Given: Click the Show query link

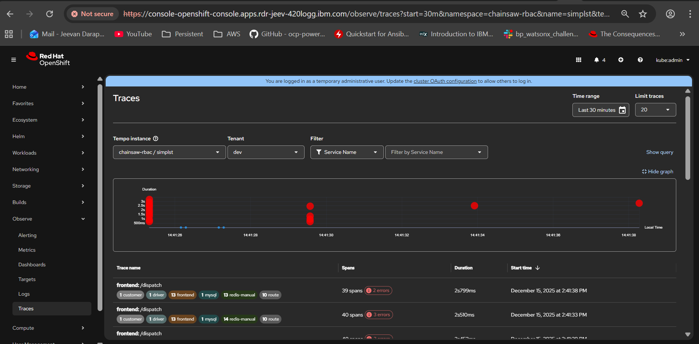Looking at the screenshot, I should (659, 152).
